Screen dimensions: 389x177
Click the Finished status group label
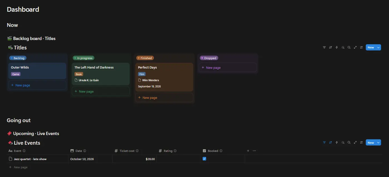pyautogui.click(x=145, y=58)
